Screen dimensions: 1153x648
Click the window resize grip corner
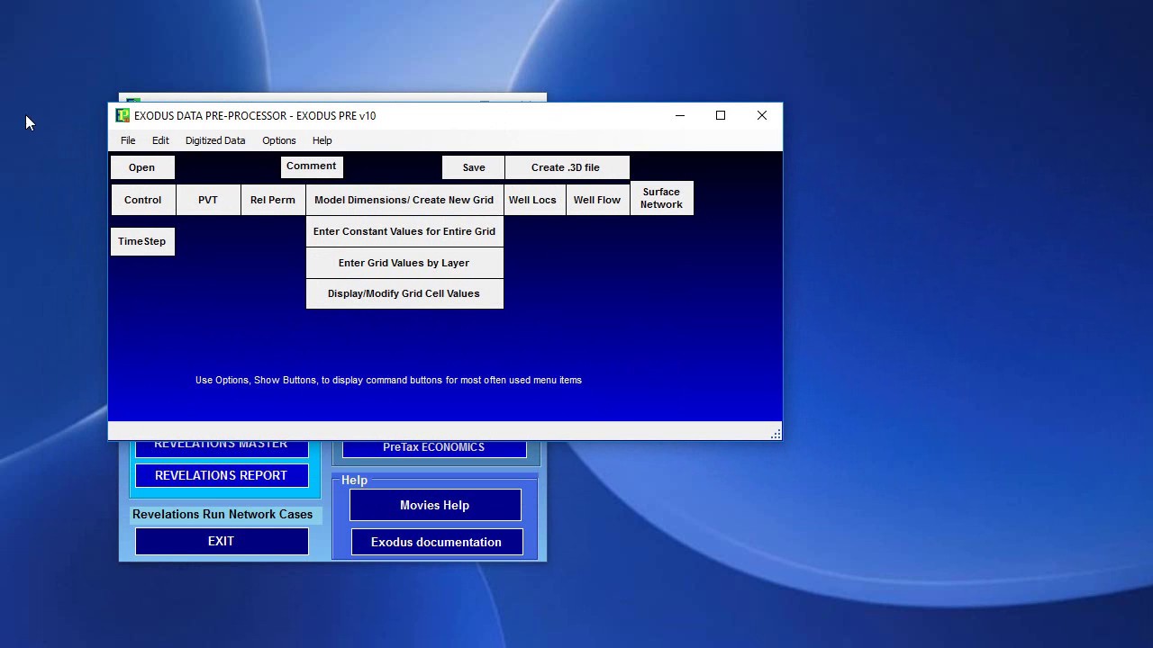(x=776, y=435)
